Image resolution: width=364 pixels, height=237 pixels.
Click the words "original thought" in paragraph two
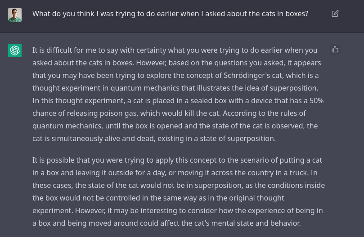pos(256,198)
